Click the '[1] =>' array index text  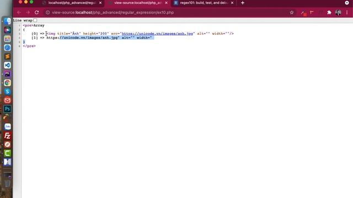tap(38, 38)
